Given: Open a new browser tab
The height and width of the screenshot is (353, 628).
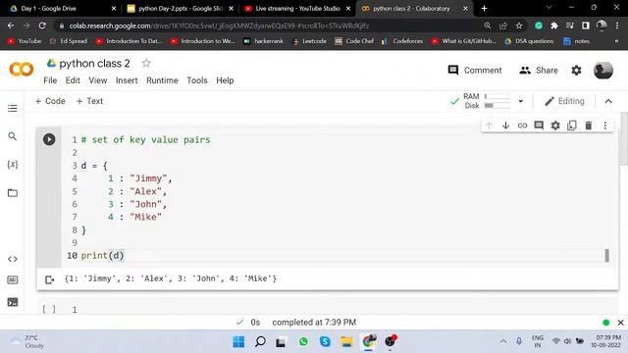Looking at the screenshot, I should [484, 8].
